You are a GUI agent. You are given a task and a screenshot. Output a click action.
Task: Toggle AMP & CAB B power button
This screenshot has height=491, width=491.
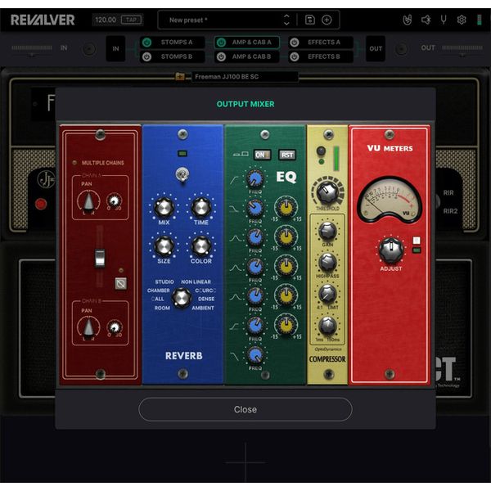[221, 56]
